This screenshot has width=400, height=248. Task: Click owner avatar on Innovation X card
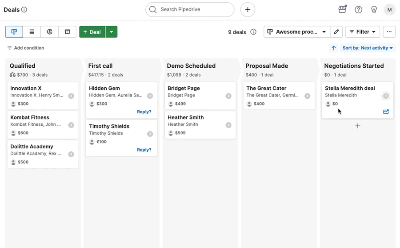[13, 104]
